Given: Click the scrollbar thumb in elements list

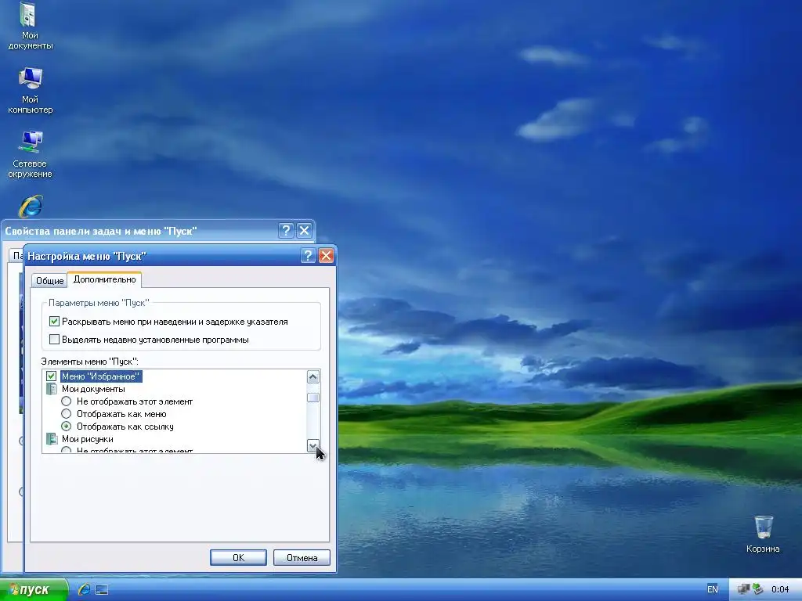Looking at the screenshot, I should [313, 398].
